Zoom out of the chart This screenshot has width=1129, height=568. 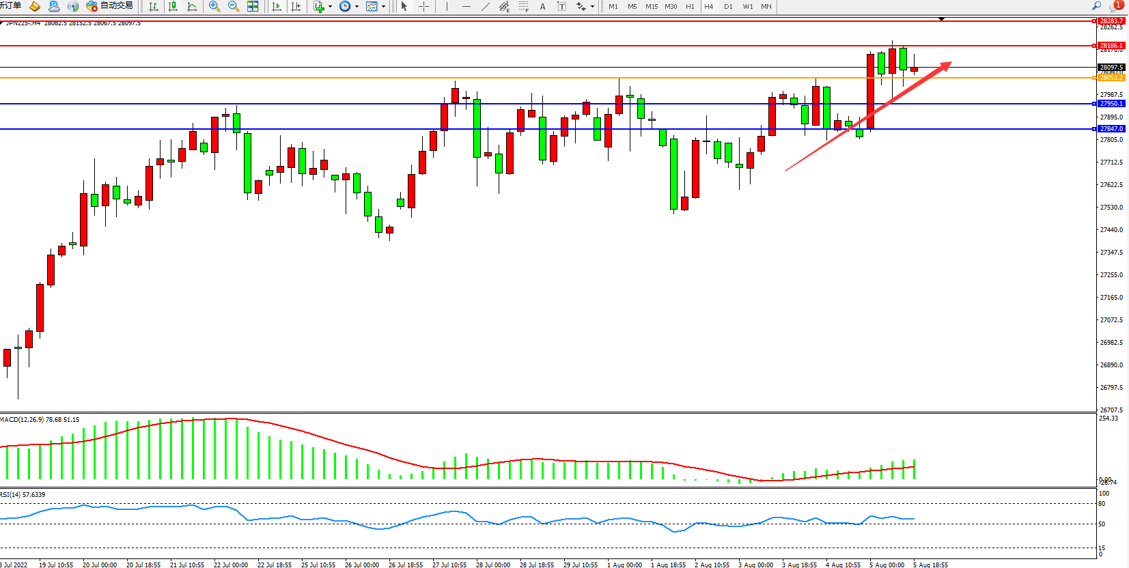(x=234, y=7)
